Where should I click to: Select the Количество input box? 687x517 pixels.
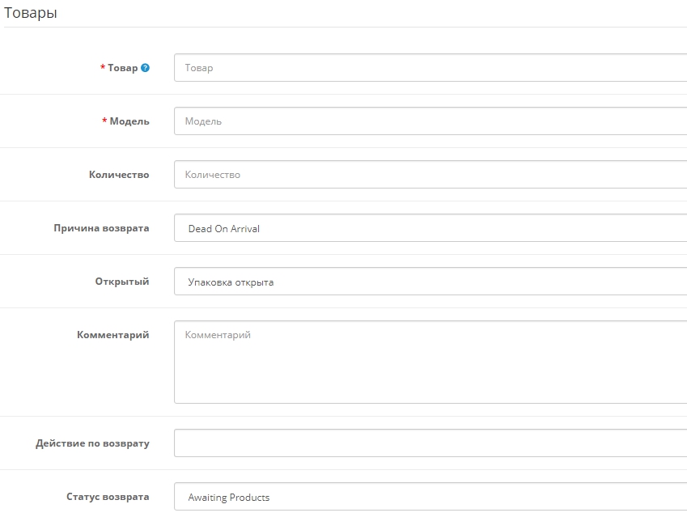click(430, 175)
